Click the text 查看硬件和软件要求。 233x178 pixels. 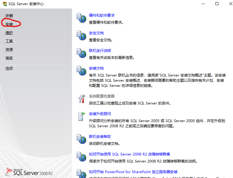click(x=106, y=22)
